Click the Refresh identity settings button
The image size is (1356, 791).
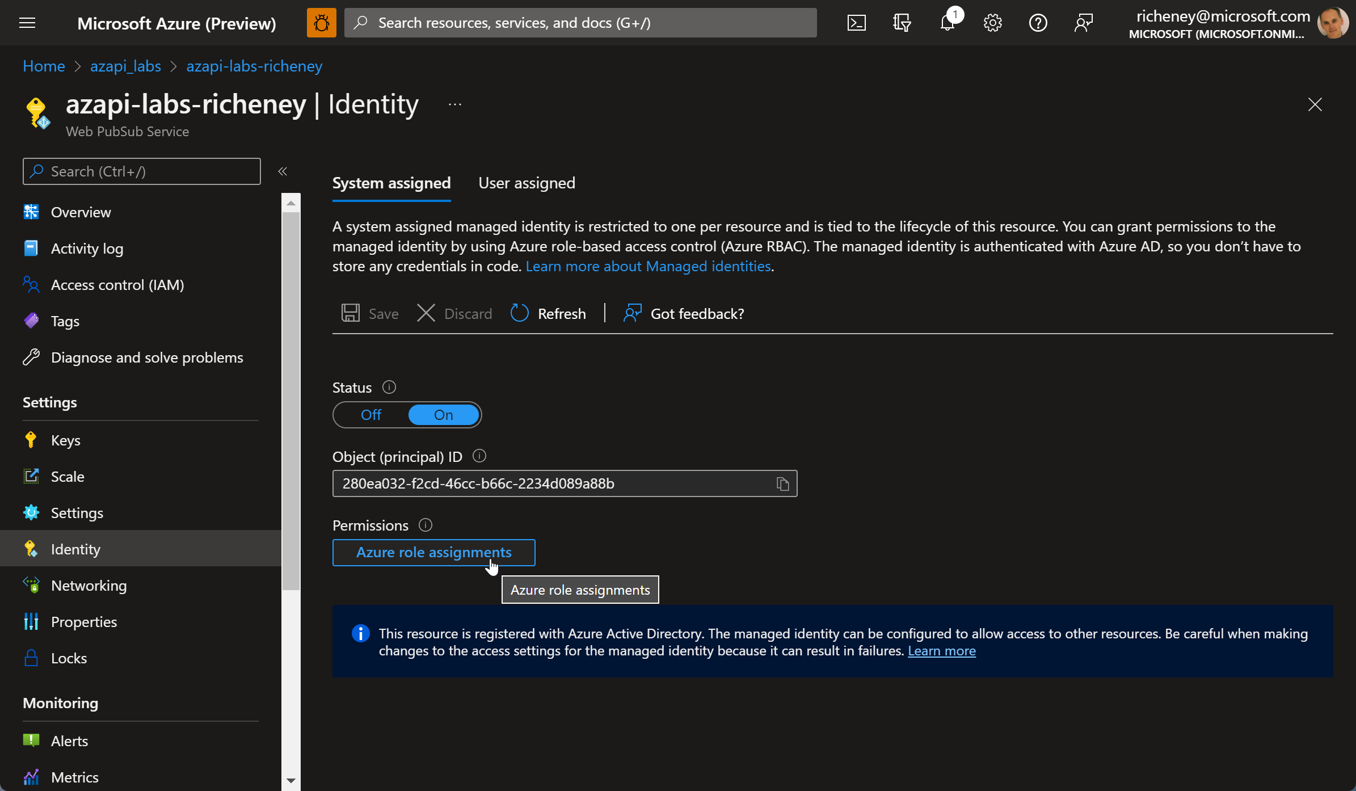coord(548,314)
